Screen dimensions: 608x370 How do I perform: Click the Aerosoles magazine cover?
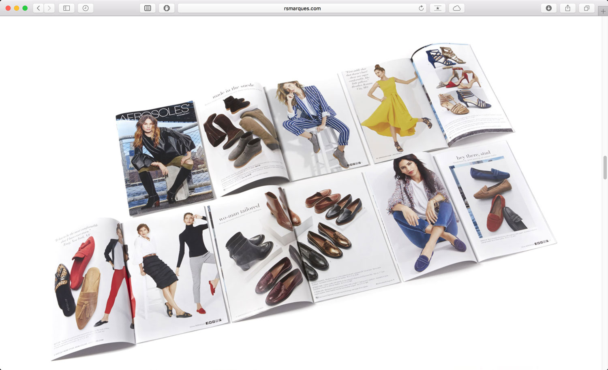[x=164, y=158]
